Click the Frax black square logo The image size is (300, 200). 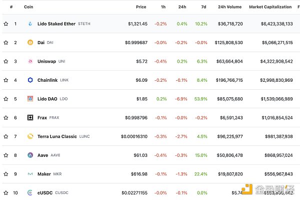point(30,118)
